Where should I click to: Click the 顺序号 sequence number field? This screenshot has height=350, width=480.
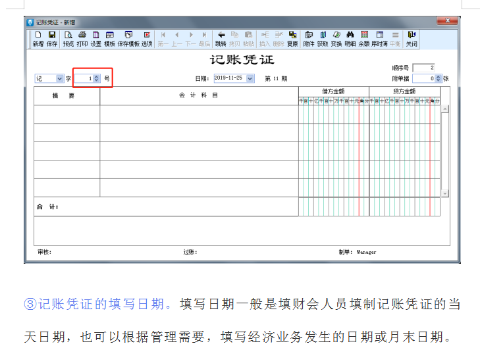pos(423,68)
